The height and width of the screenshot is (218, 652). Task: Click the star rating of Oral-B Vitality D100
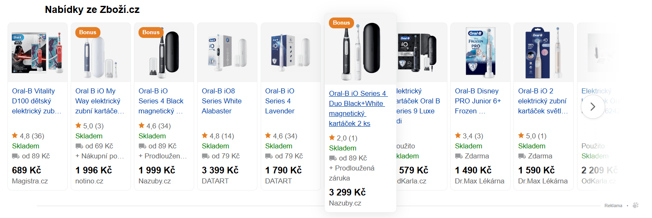28,136
